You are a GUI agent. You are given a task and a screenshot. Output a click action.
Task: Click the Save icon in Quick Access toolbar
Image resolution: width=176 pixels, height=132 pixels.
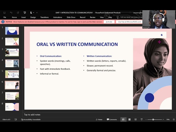point(4,13)
